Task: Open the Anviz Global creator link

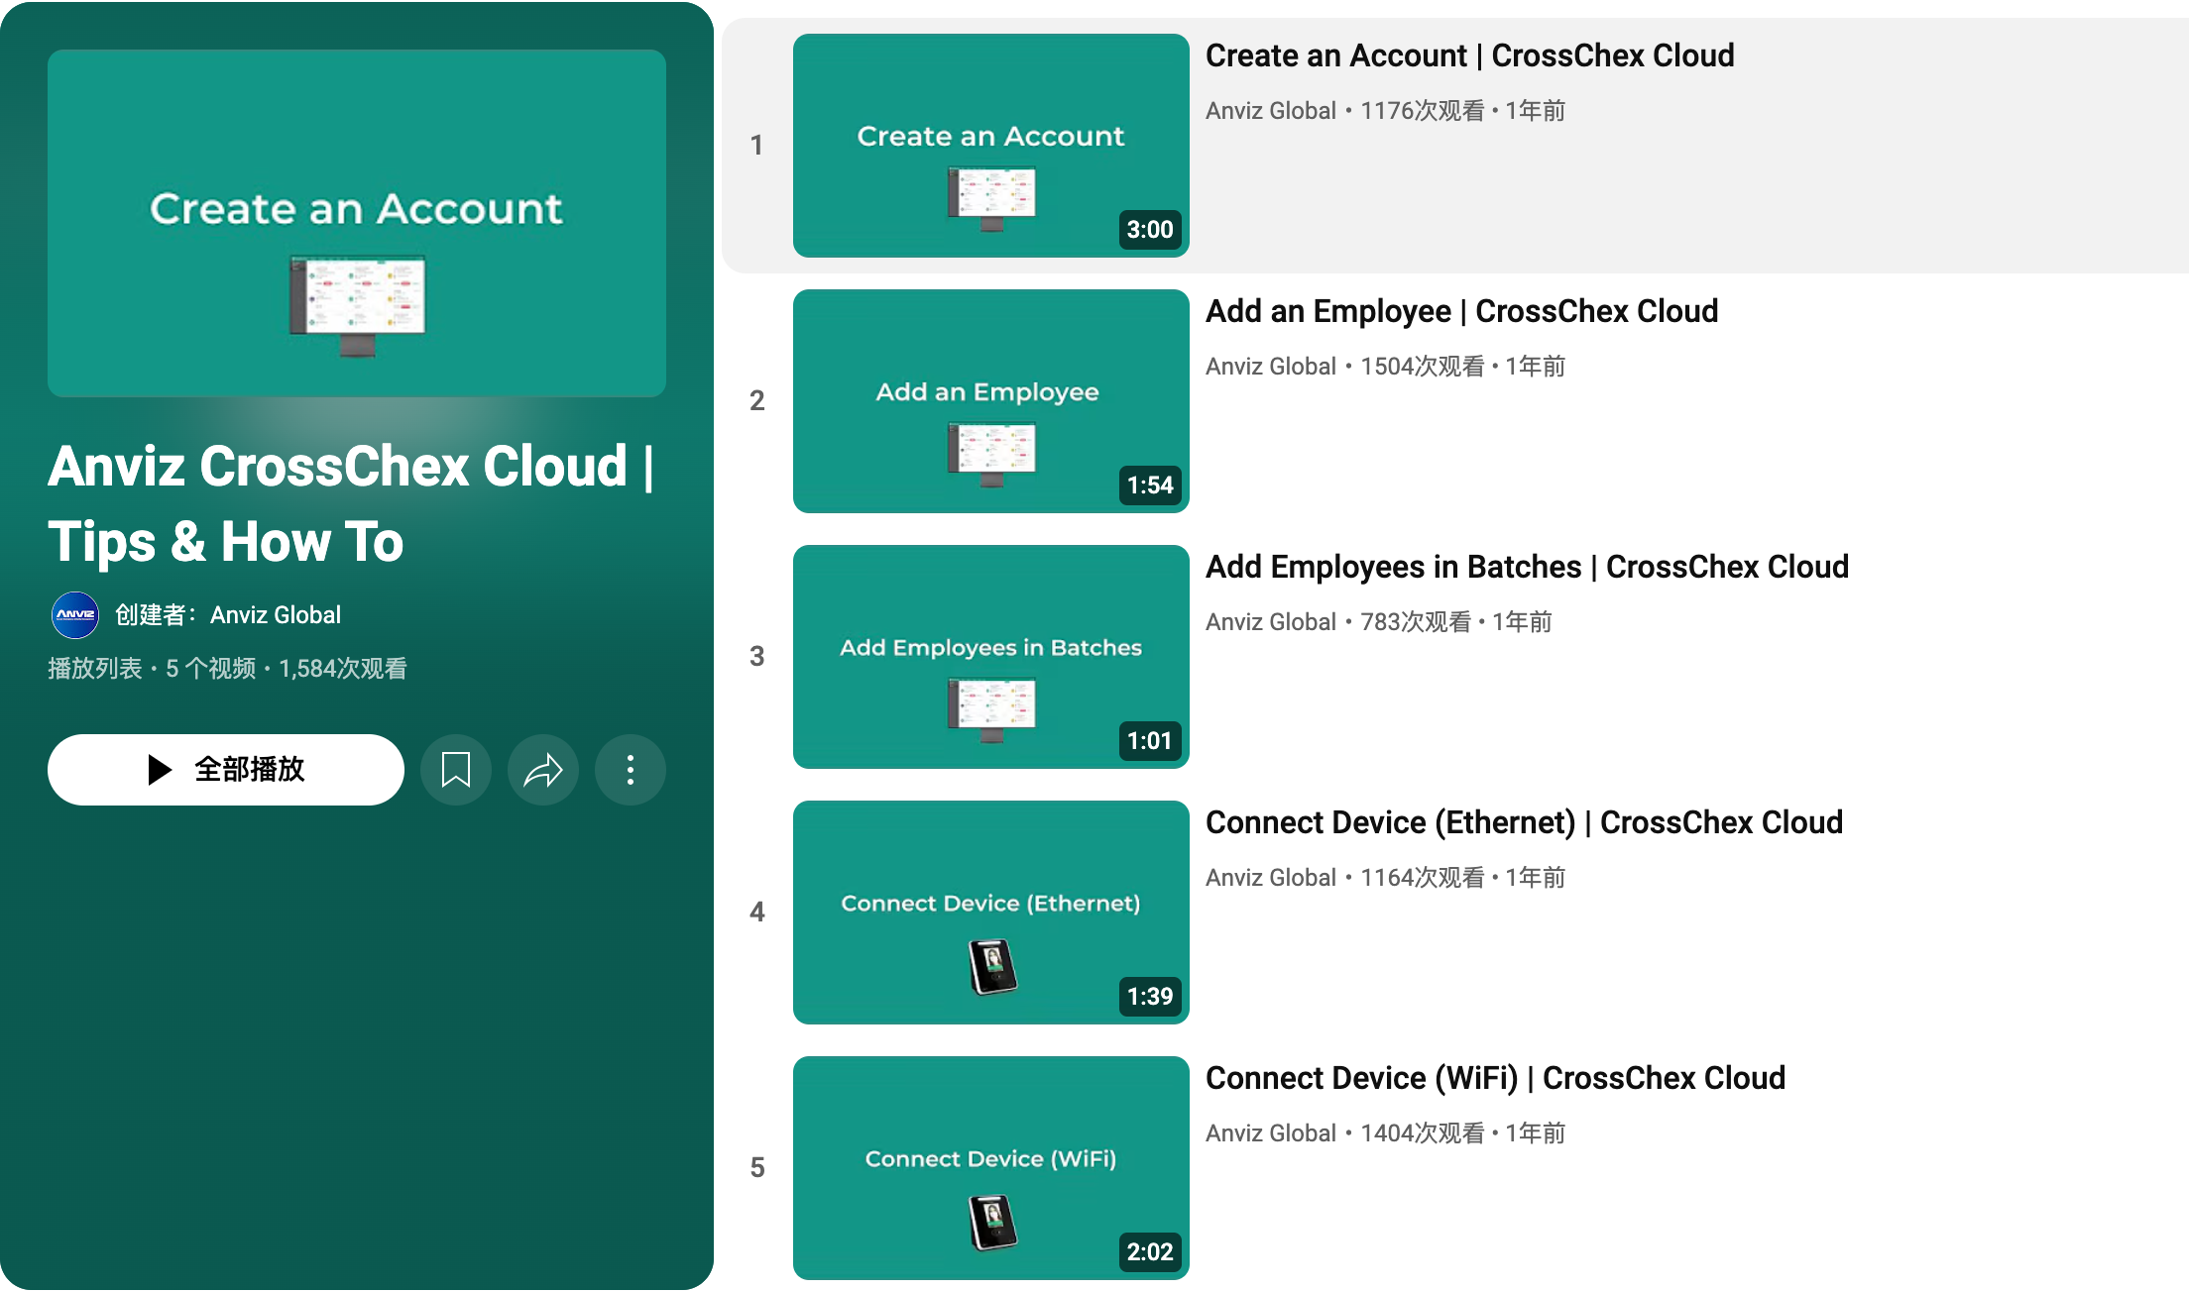Action: pyautogui.click(x=276, y=615)
